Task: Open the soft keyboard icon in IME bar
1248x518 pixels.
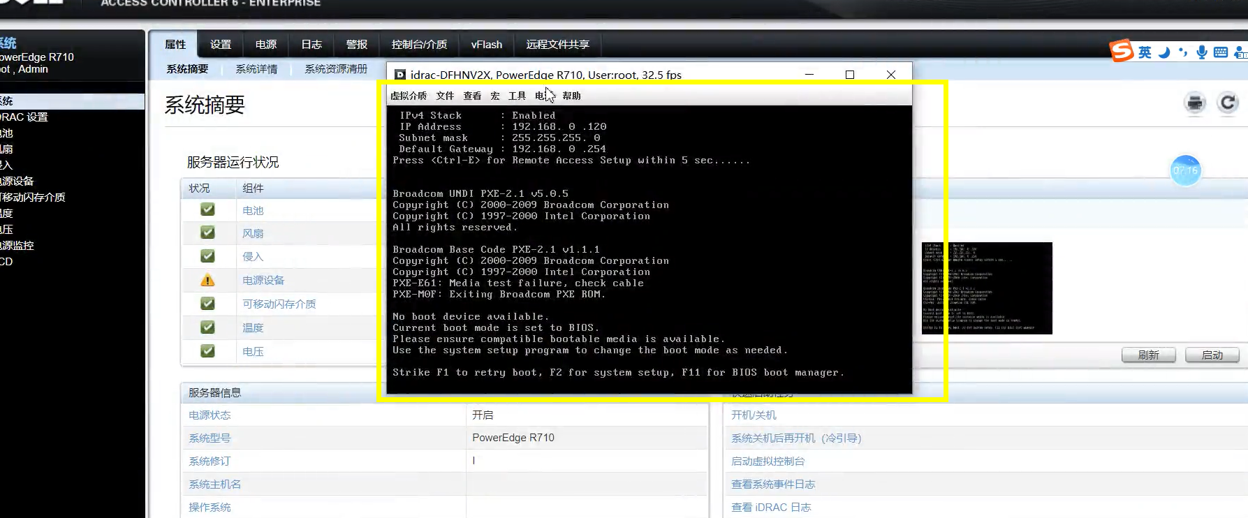Action: click(x=1221, y=52)
